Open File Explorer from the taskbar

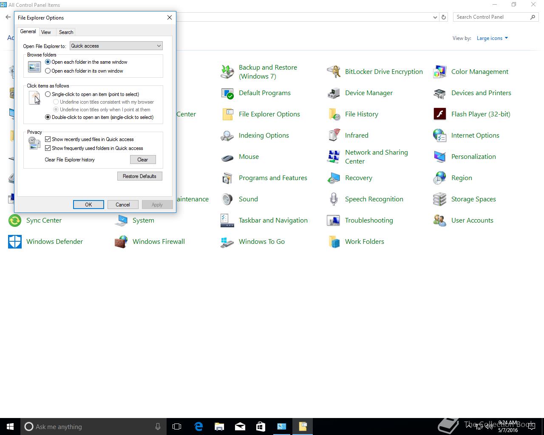tap(219, 427)
